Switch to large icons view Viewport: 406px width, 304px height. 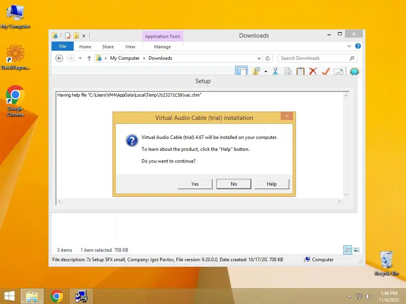pos(356,250)
